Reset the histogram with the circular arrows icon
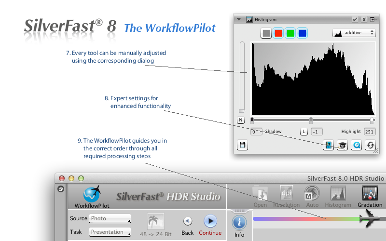The height and width of the screenshot is (241, 386). (370, 145)
